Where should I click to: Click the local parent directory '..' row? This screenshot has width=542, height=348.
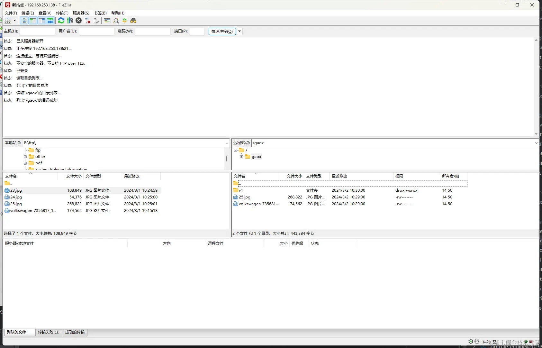[x=82, y=183]
